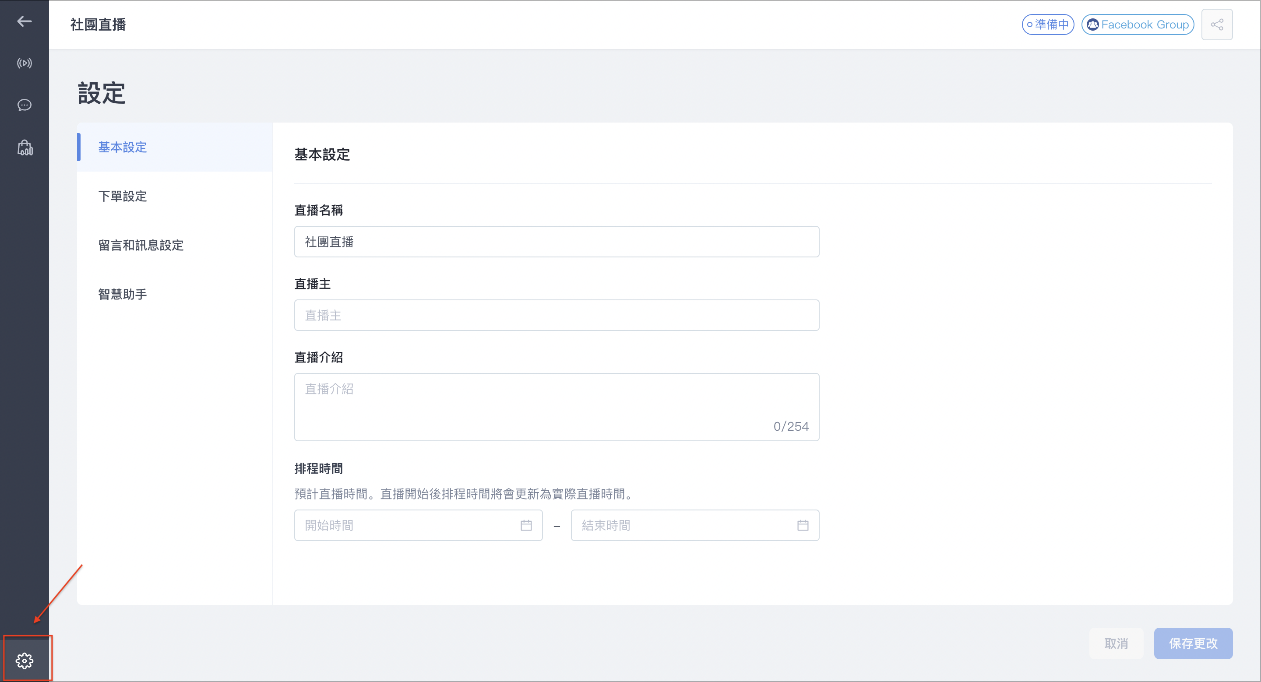Open 智慧助手 tab
The height and width of the screenshot is (682, 1261).
tap(175, 294)
